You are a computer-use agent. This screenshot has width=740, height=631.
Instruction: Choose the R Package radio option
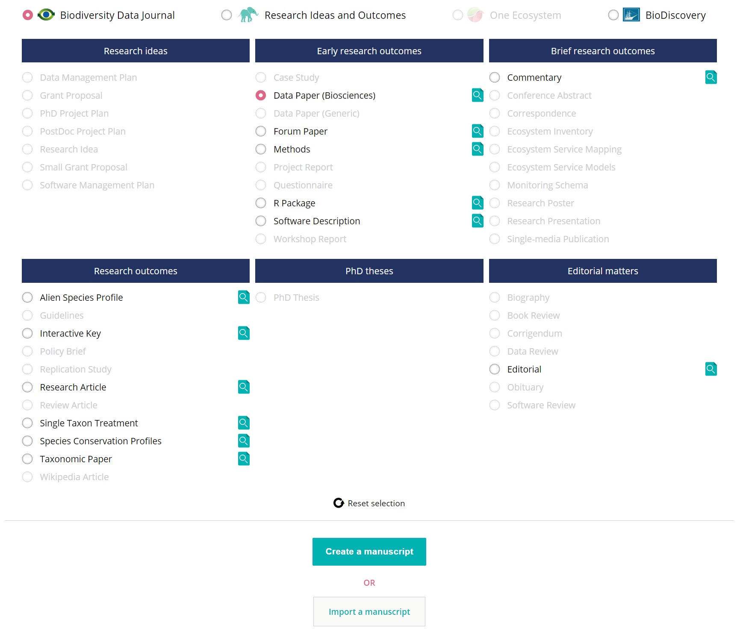pos(261,203)
